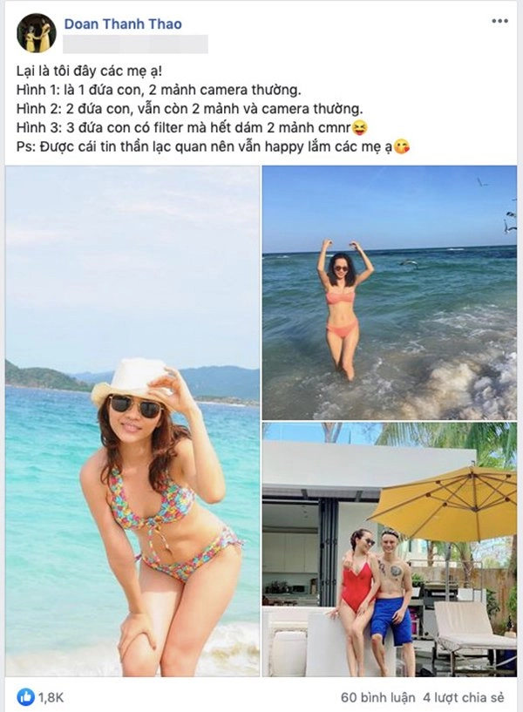523x712 pixels.
Task: View the 1,8K reactions count
Action: coord(51,697)
